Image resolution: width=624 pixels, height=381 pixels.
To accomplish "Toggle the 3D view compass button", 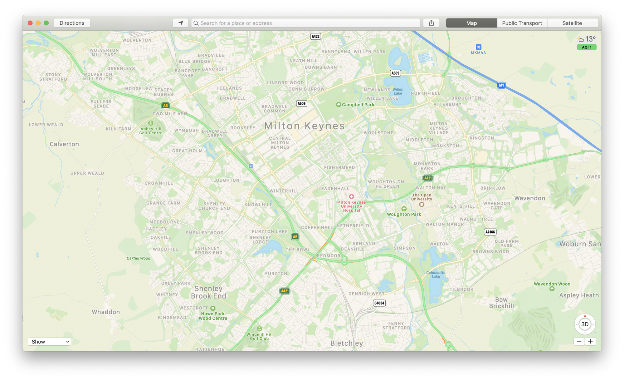I will pos(585,324).
